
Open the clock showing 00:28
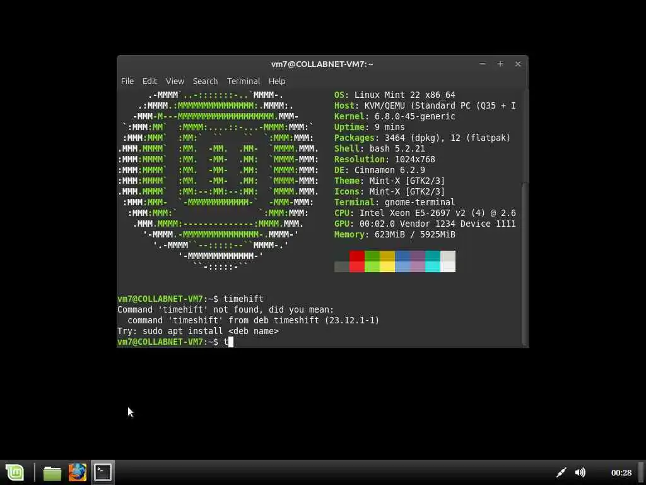[621, 472]
